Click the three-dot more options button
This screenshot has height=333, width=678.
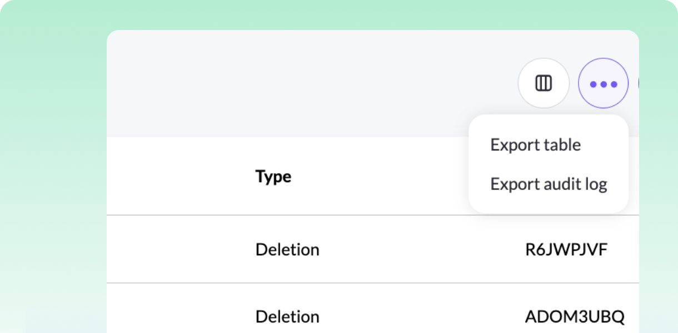point(604,83)
